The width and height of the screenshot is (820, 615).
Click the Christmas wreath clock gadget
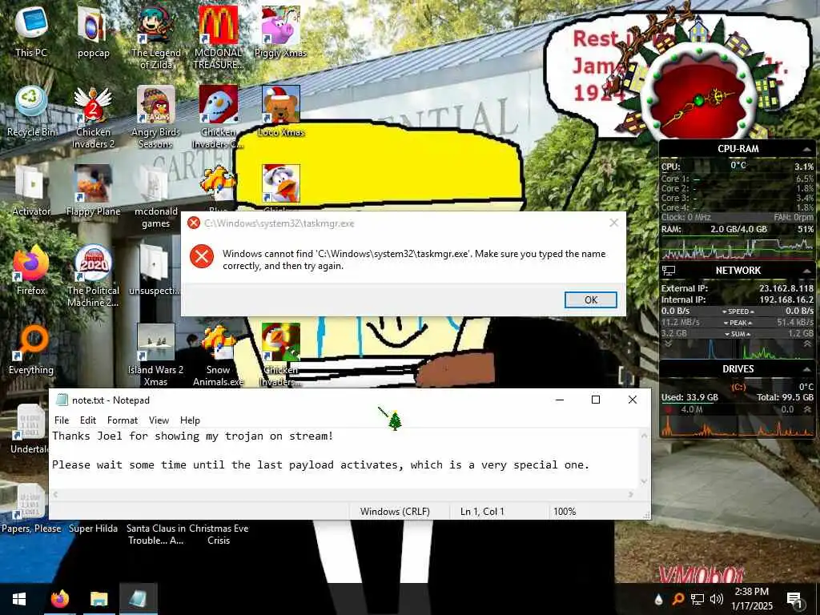(x=698, y=100)
